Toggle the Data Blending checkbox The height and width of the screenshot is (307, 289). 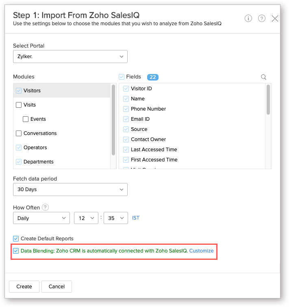(x=16, y=251)
